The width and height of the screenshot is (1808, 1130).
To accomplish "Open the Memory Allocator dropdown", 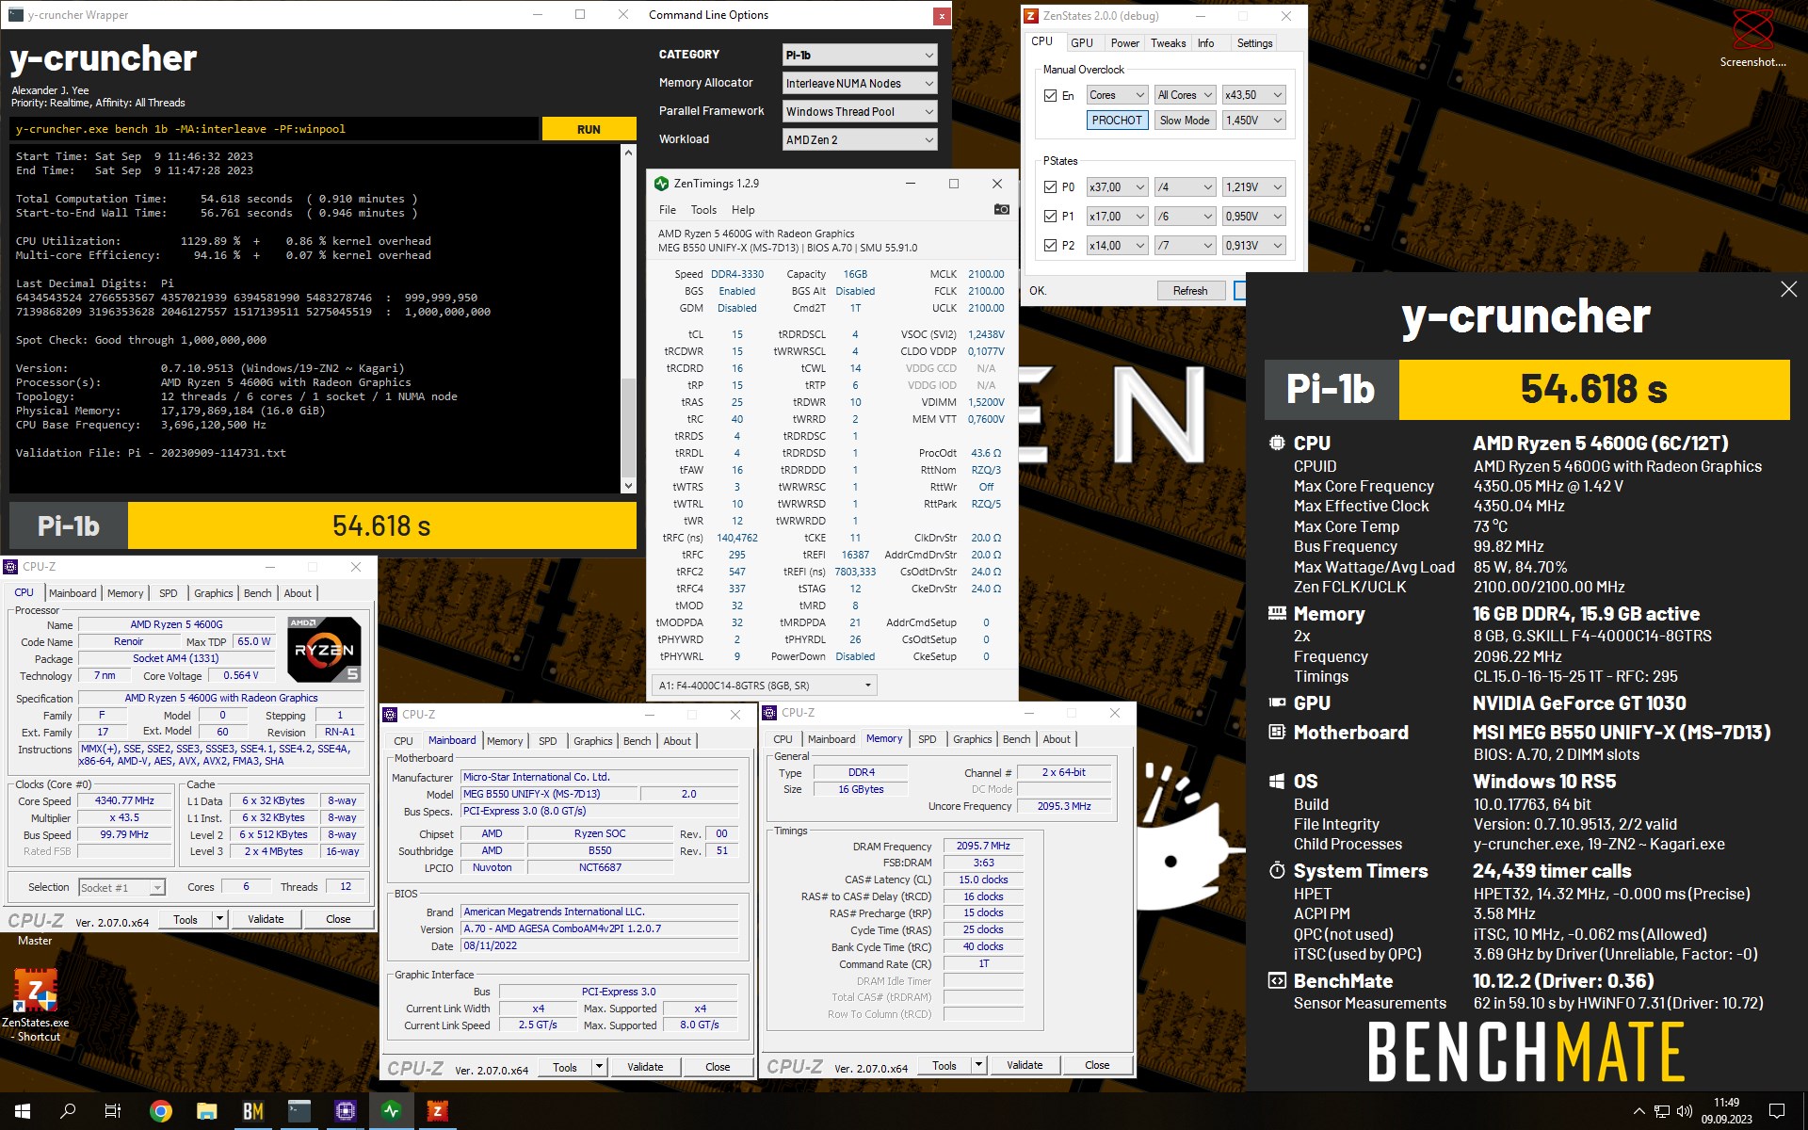I will [x=860, y=83].
